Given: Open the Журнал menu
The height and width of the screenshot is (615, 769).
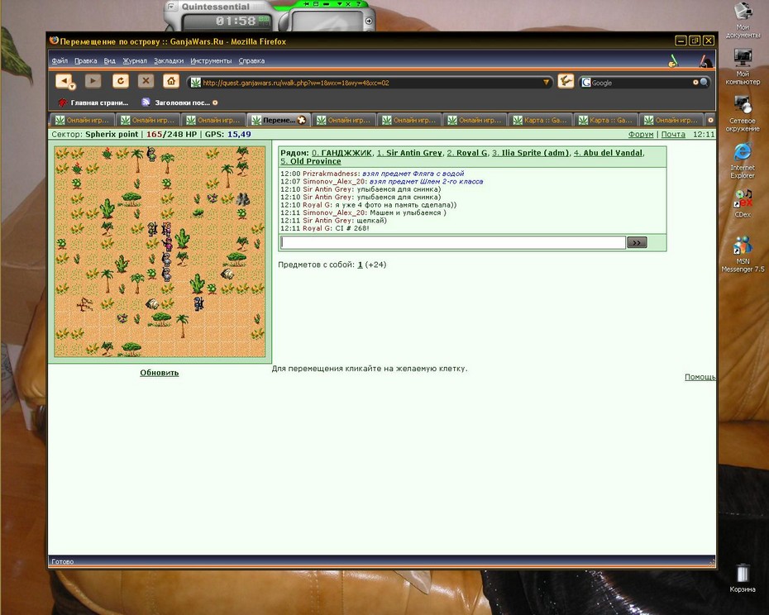Looking at the screenshot, I should pos(135,61).
